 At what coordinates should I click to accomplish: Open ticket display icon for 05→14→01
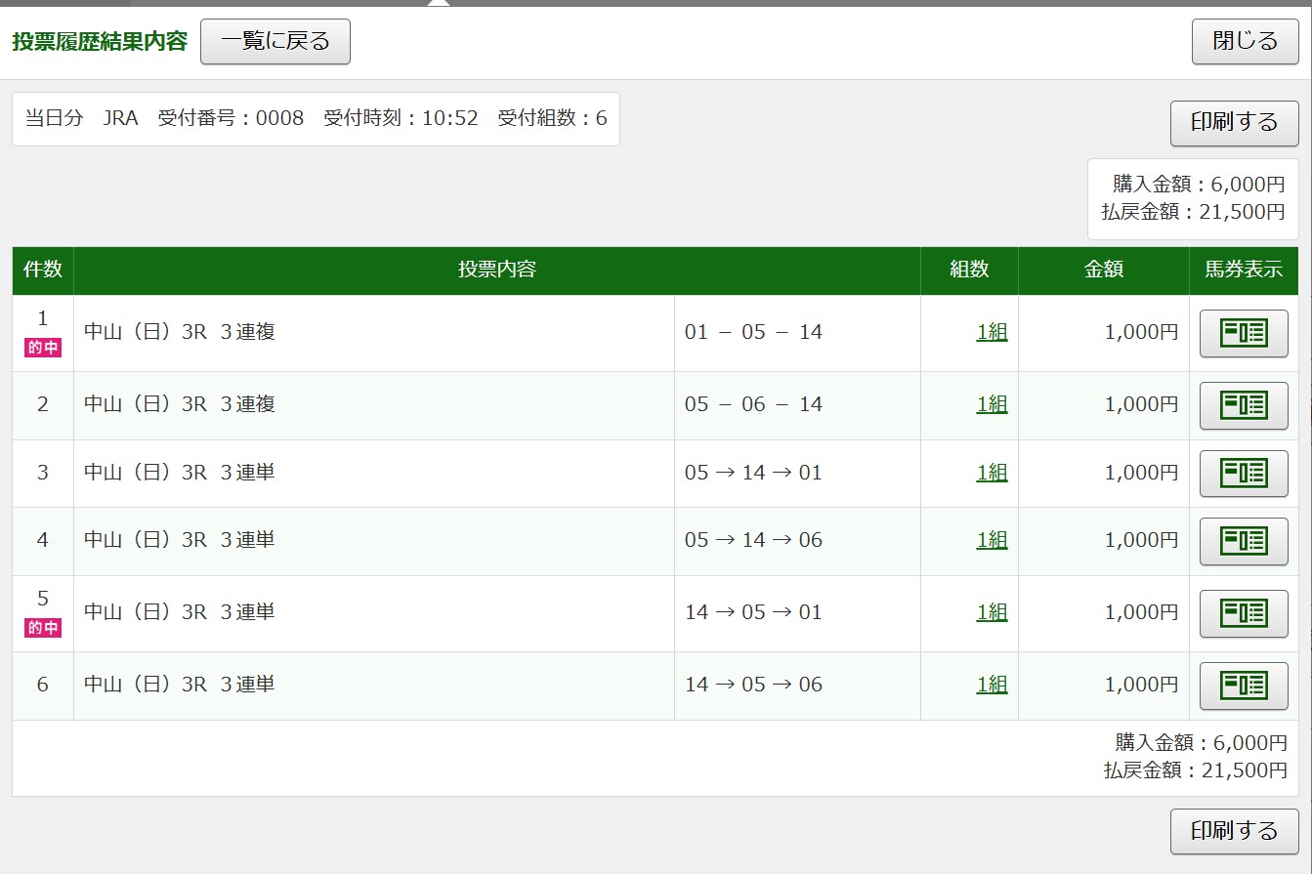pos(1243,474)
